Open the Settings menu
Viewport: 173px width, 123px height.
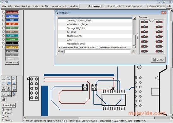click(26, 6)
